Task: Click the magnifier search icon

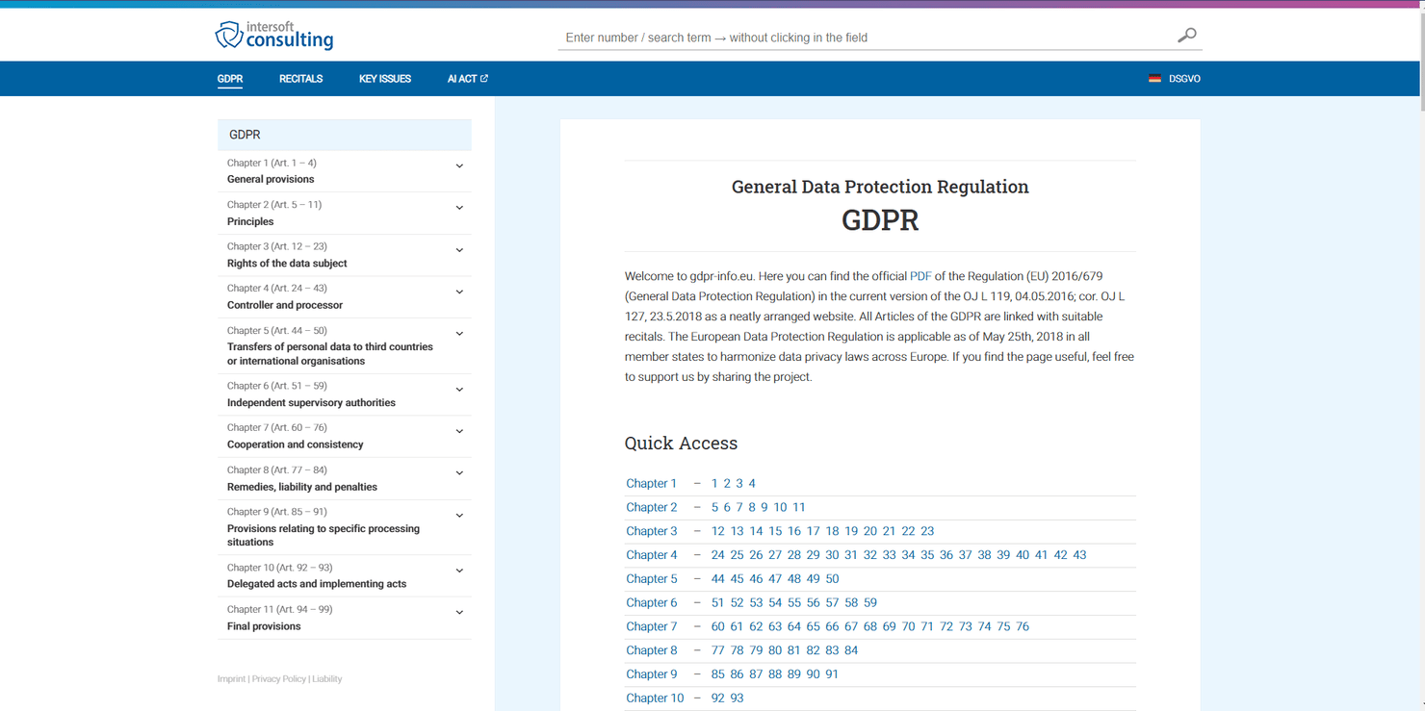Action: coord(1187,36)
